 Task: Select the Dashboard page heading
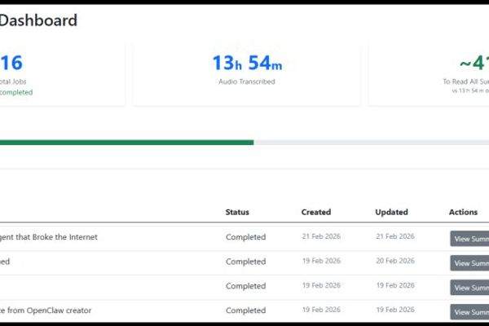click(38, 20)
